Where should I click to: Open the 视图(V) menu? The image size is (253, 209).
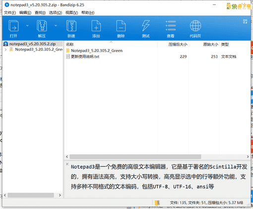click(71, 12)
